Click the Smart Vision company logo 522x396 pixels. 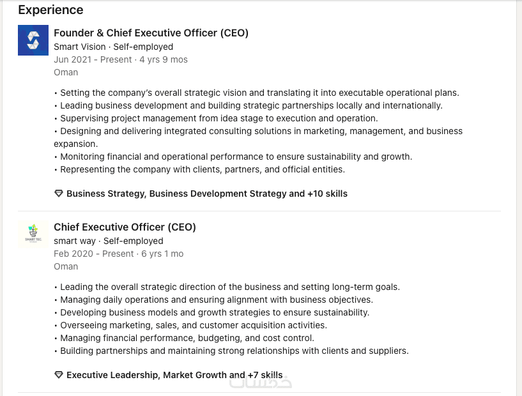point(33,40)
